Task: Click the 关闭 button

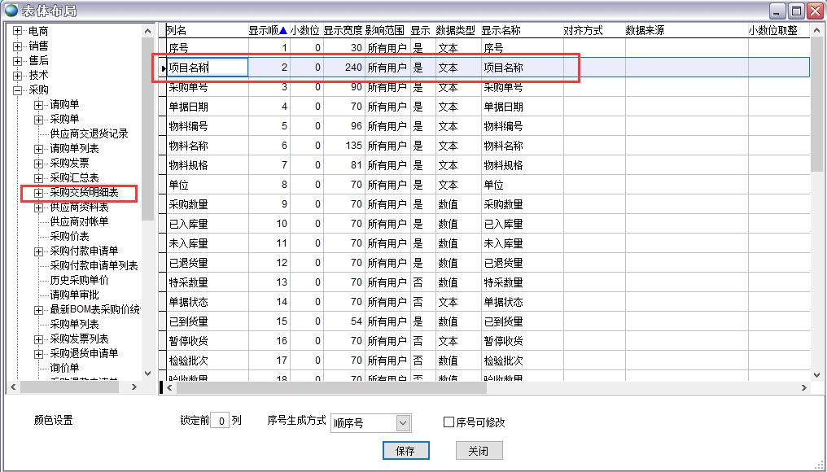Action: pos(479,451)
